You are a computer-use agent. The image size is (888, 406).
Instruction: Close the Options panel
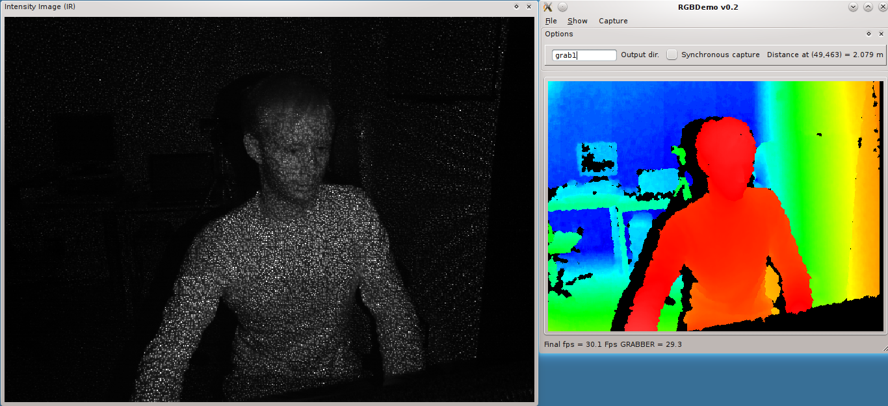pos(881,34)
